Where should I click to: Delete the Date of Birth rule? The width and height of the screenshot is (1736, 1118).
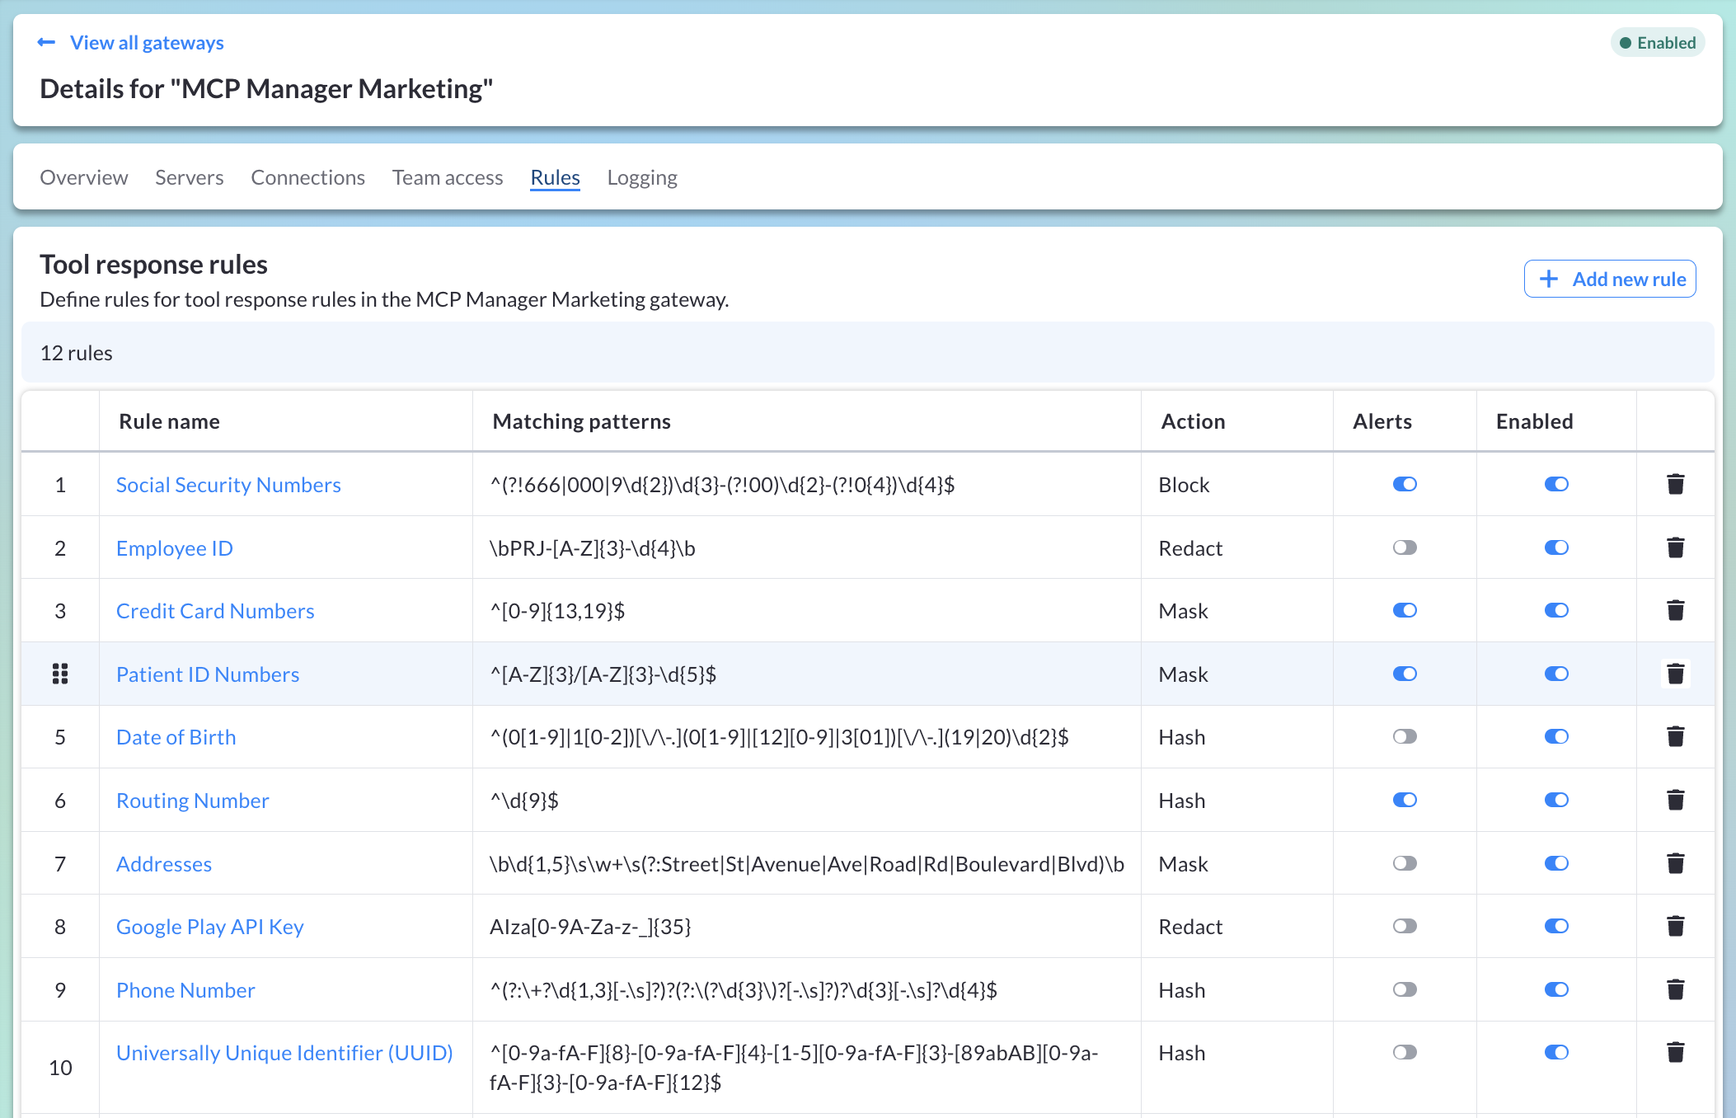[1674, 736]
